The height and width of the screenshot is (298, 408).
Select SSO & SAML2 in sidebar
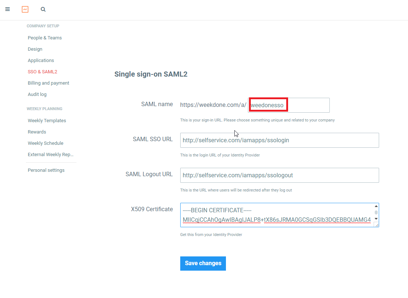click(x=42, y=71)
